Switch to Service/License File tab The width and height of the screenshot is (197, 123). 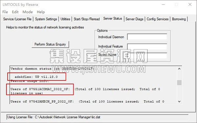coord(17,19)
